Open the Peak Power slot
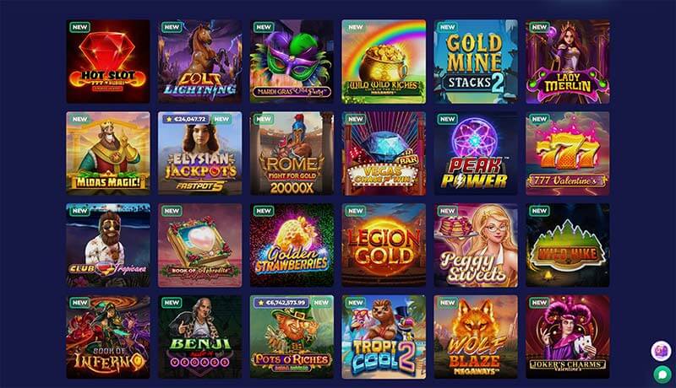The width and height of the screenshot is (676, 388). pyautogui.click(x=476, y=154)
